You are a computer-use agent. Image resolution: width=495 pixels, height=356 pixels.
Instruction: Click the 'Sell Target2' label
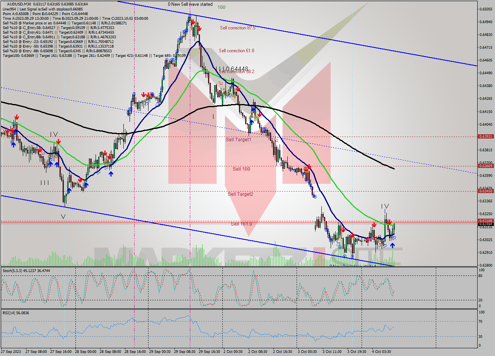[x=240, y=194]
